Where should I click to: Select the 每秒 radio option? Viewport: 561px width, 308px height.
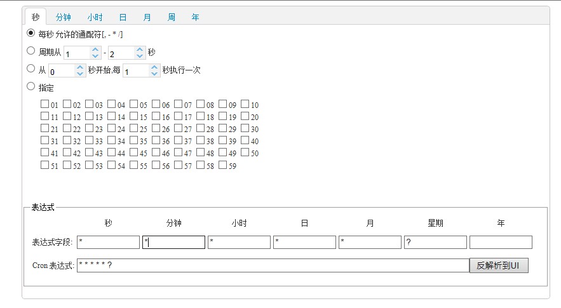pyautogui.click(x=30, y=33)
